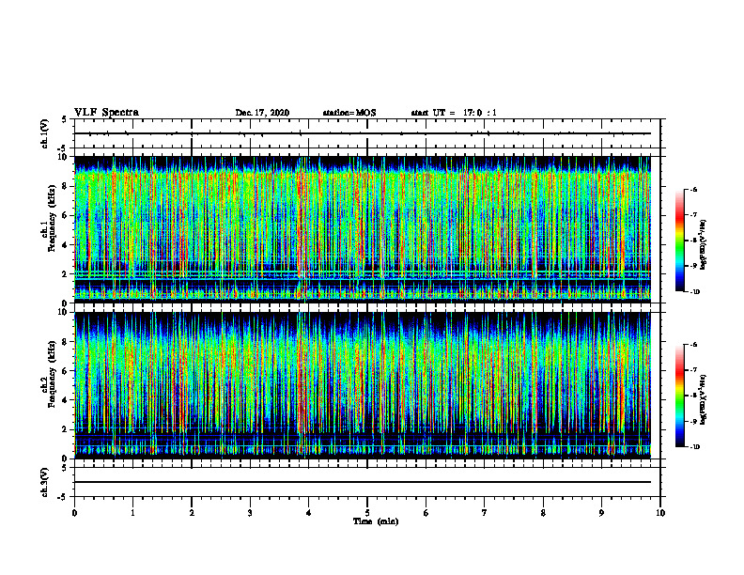
Task: Click the ch.3 voltage waveform trace
Action: 363,482
